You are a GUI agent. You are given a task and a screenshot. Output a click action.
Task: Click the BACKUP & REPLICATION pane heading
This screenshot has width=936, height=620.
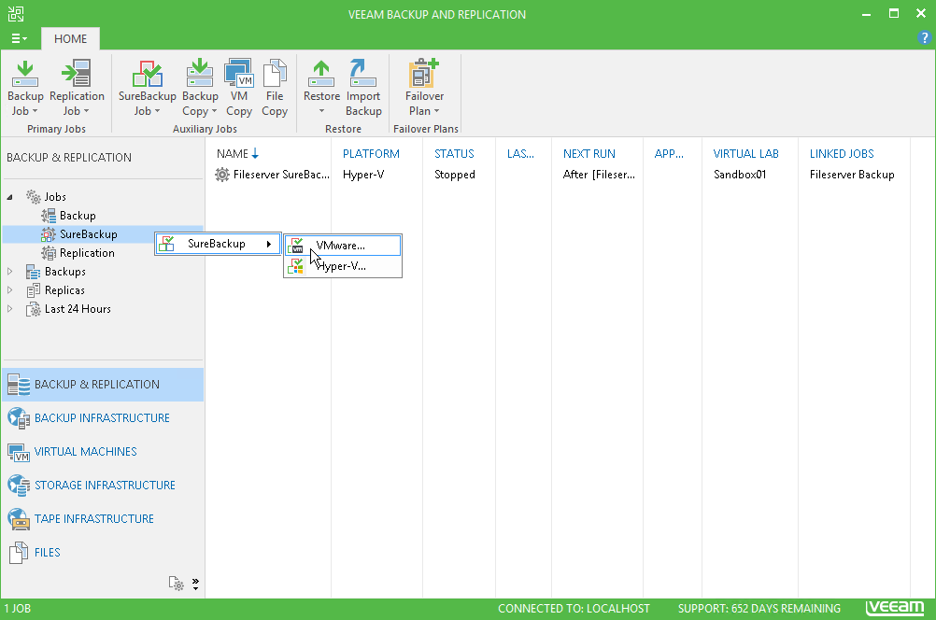[68, 158]
